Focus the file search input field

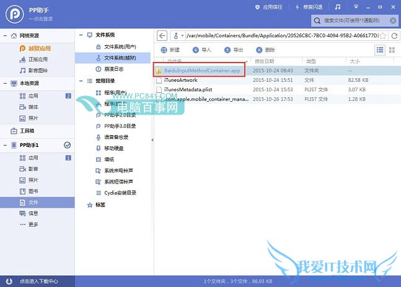pyautogui.click(x=355, y=20)
